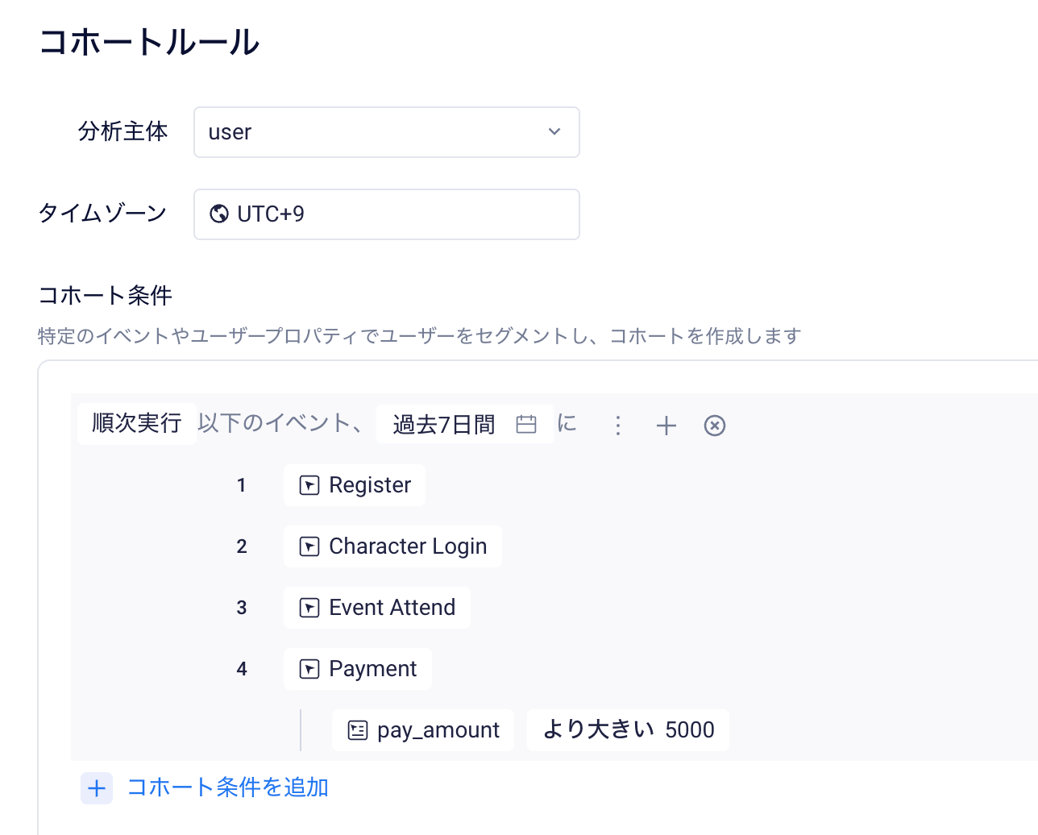This screenshot has width=1038, height=835.
Task: Click the コホート条件を追加 link
Action: [228, 787]
